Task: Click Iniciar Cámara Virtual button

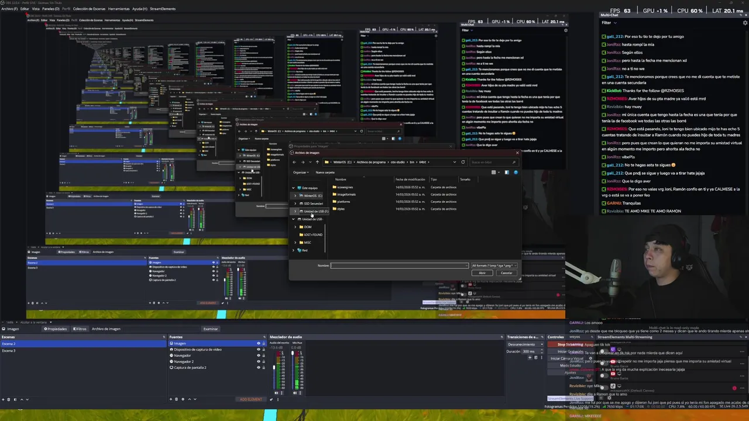Action: coord(567,358)
